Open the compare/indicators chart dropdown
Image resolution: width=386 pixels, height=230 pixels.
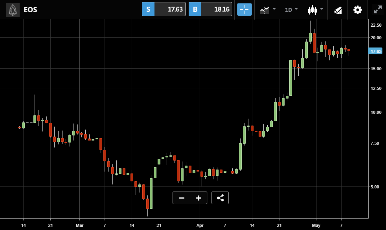click(268, 10)
